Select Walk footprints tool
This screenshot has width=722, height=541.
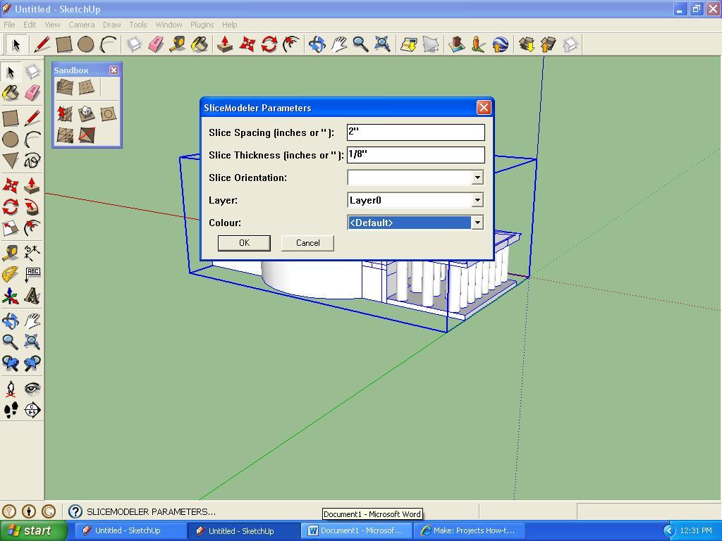[x=11, y=410]
